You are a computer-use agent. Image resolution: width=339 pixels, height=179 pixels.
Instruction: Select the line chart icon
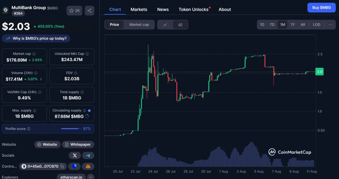(x=165, y=24)
